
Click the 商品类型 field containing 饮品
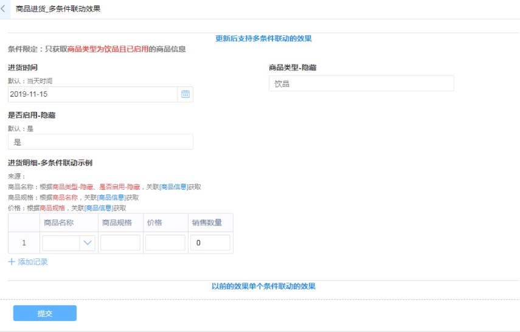click(361, 84)
